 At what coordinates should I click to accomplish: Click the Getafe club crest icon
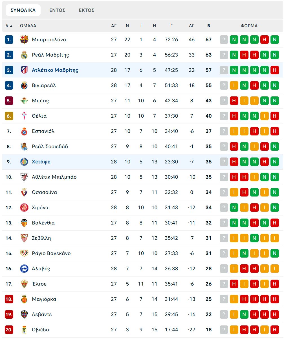[x=24, y=162]
